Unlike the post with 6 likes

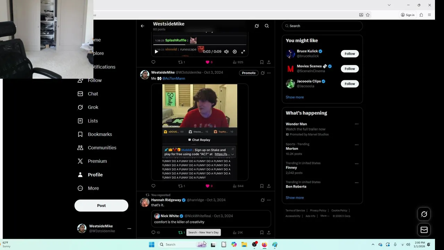209,62
